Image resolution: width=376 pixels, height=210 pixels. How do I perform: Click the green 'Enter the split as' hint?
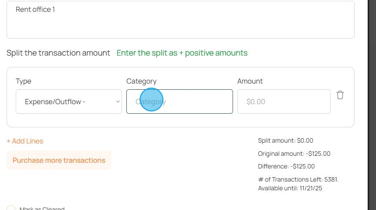[182, 53]
